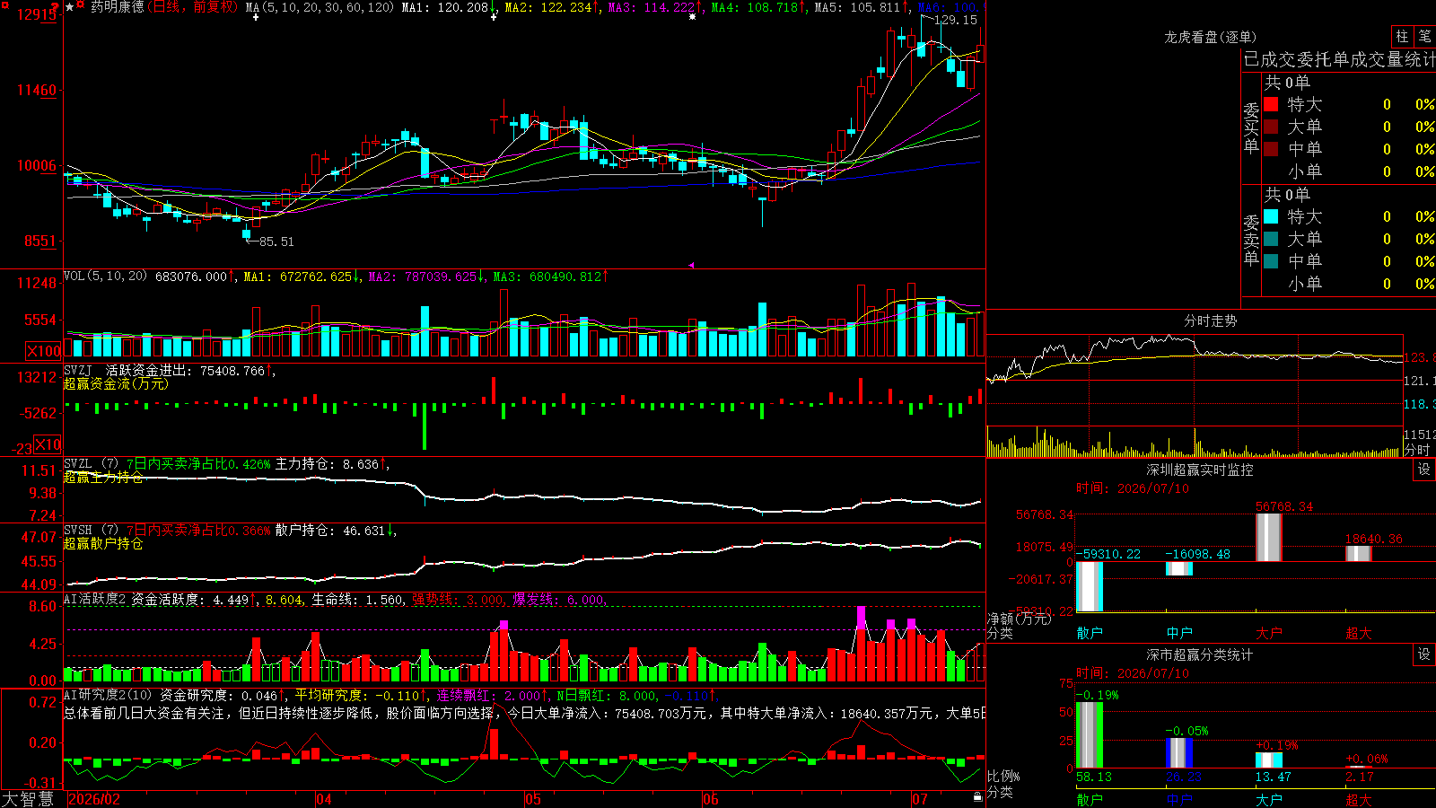The width and height of the screenshot is (1436, 808).
Task: Click the blue 中户 26.23 ratio bar
Action: tap(1179, 753)
